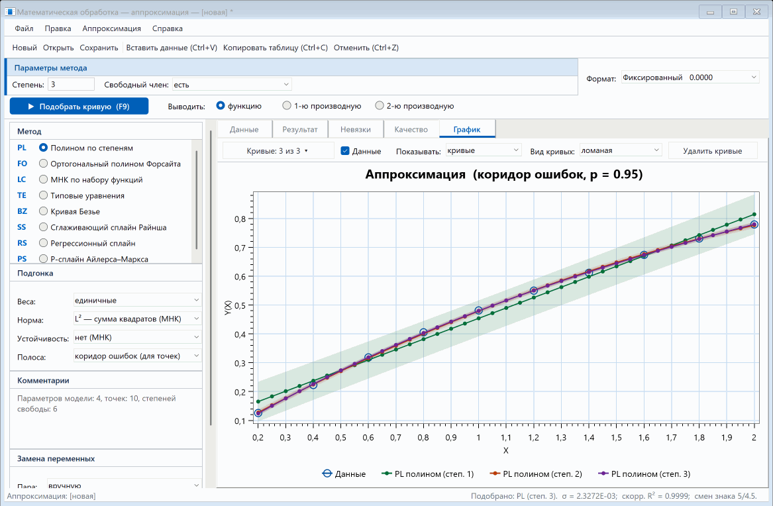
Task: Select the 1-ю производную output option
Action: tap(286, 105)
